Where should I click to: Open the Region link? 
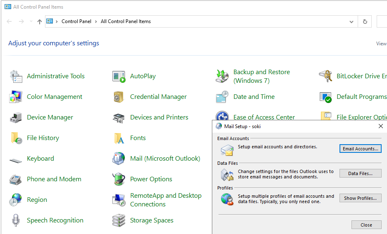[x=37, y=200]
